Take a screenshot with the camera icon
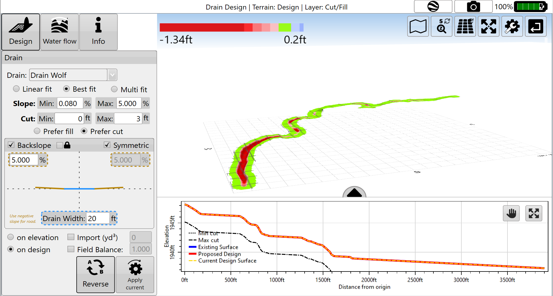Screen dimensions: 553x296 473,6
